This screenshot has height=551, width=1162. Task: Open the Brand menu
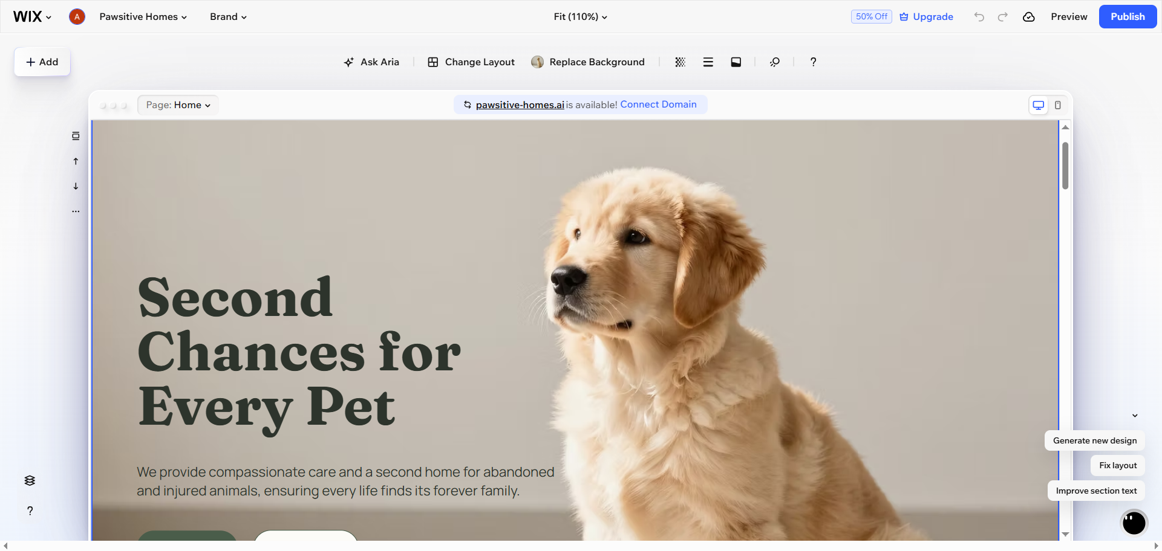point(228,16)
